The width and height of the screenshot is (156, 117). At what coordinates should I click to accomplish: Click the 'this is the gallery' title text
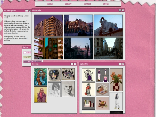pos(10,11)
